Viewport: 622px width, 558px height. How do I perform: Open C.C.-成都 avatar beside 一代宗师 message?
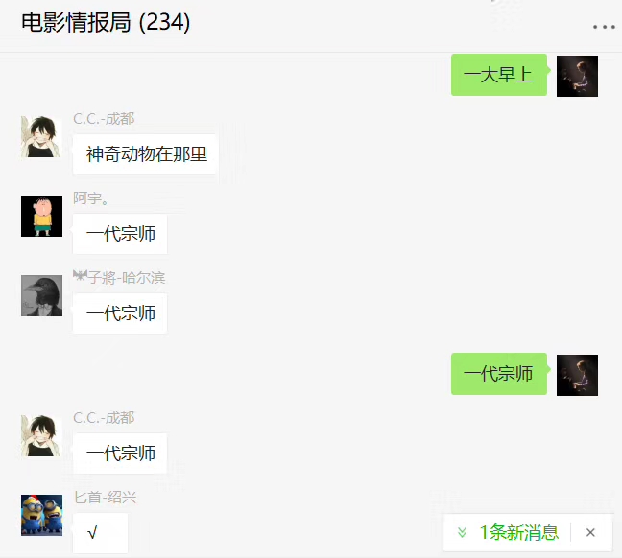pos(41,436)
